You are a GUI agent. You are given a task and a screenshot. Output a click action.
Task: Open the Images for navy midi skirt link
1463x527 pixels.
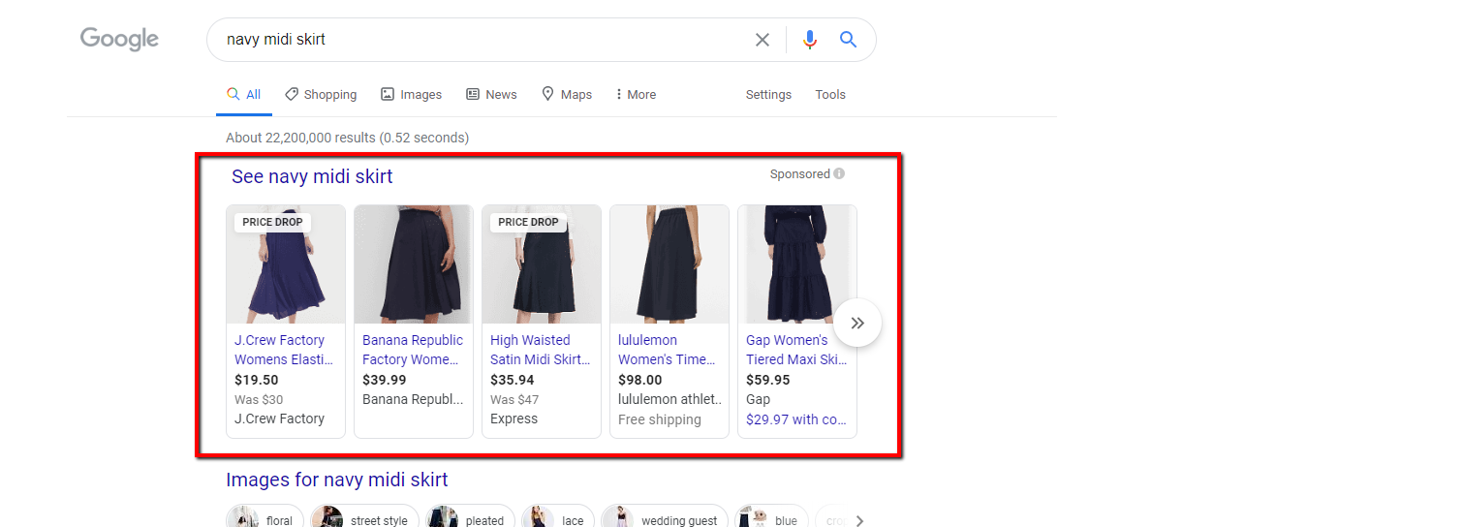pos(336,480)
